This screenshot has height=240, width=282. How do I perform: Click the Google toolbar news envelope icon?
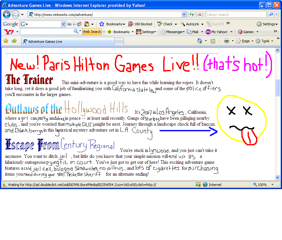79,24
